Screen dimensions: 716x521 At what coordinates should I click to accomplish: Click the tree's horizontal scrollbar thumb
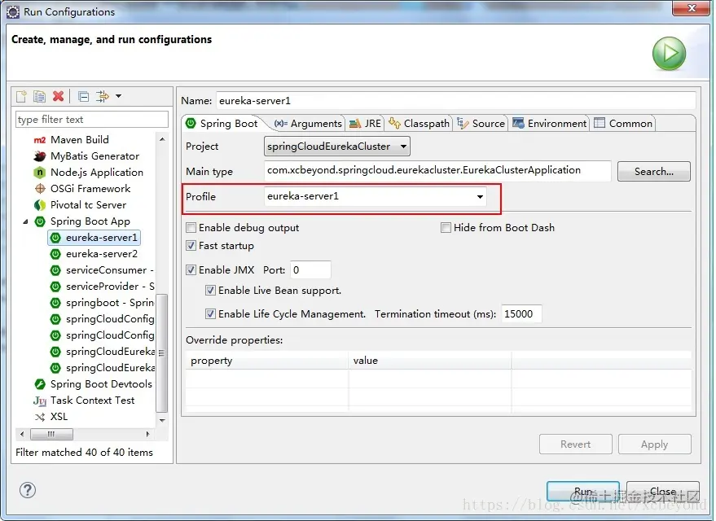tap(51, 434)
